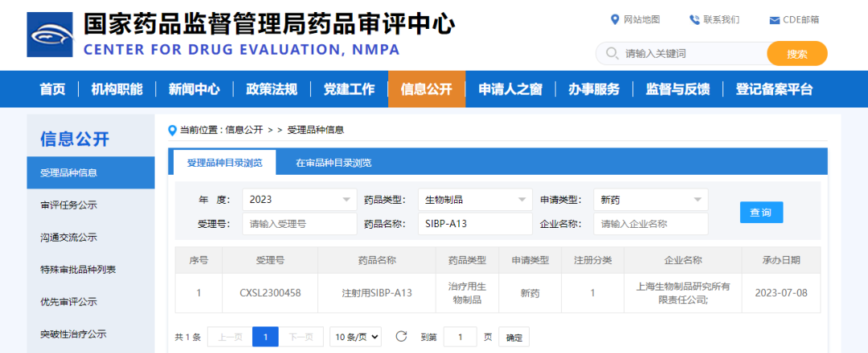Click the magnifier icon in search box

pos(610,54)
